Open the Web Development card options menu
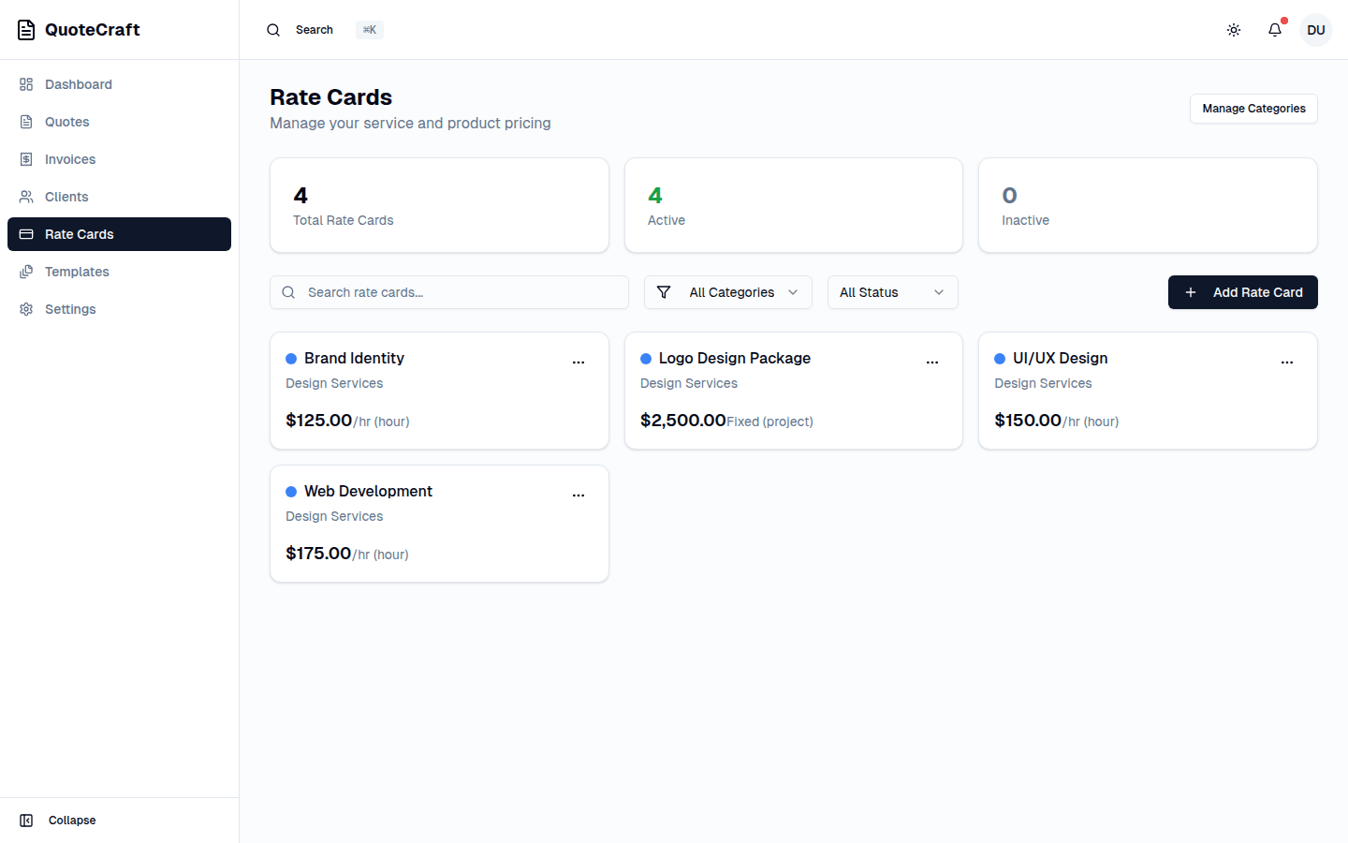 coord(579,494)
